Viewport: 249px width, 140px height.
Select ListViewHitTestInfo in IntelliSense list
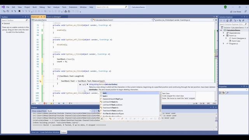(130, 102)
